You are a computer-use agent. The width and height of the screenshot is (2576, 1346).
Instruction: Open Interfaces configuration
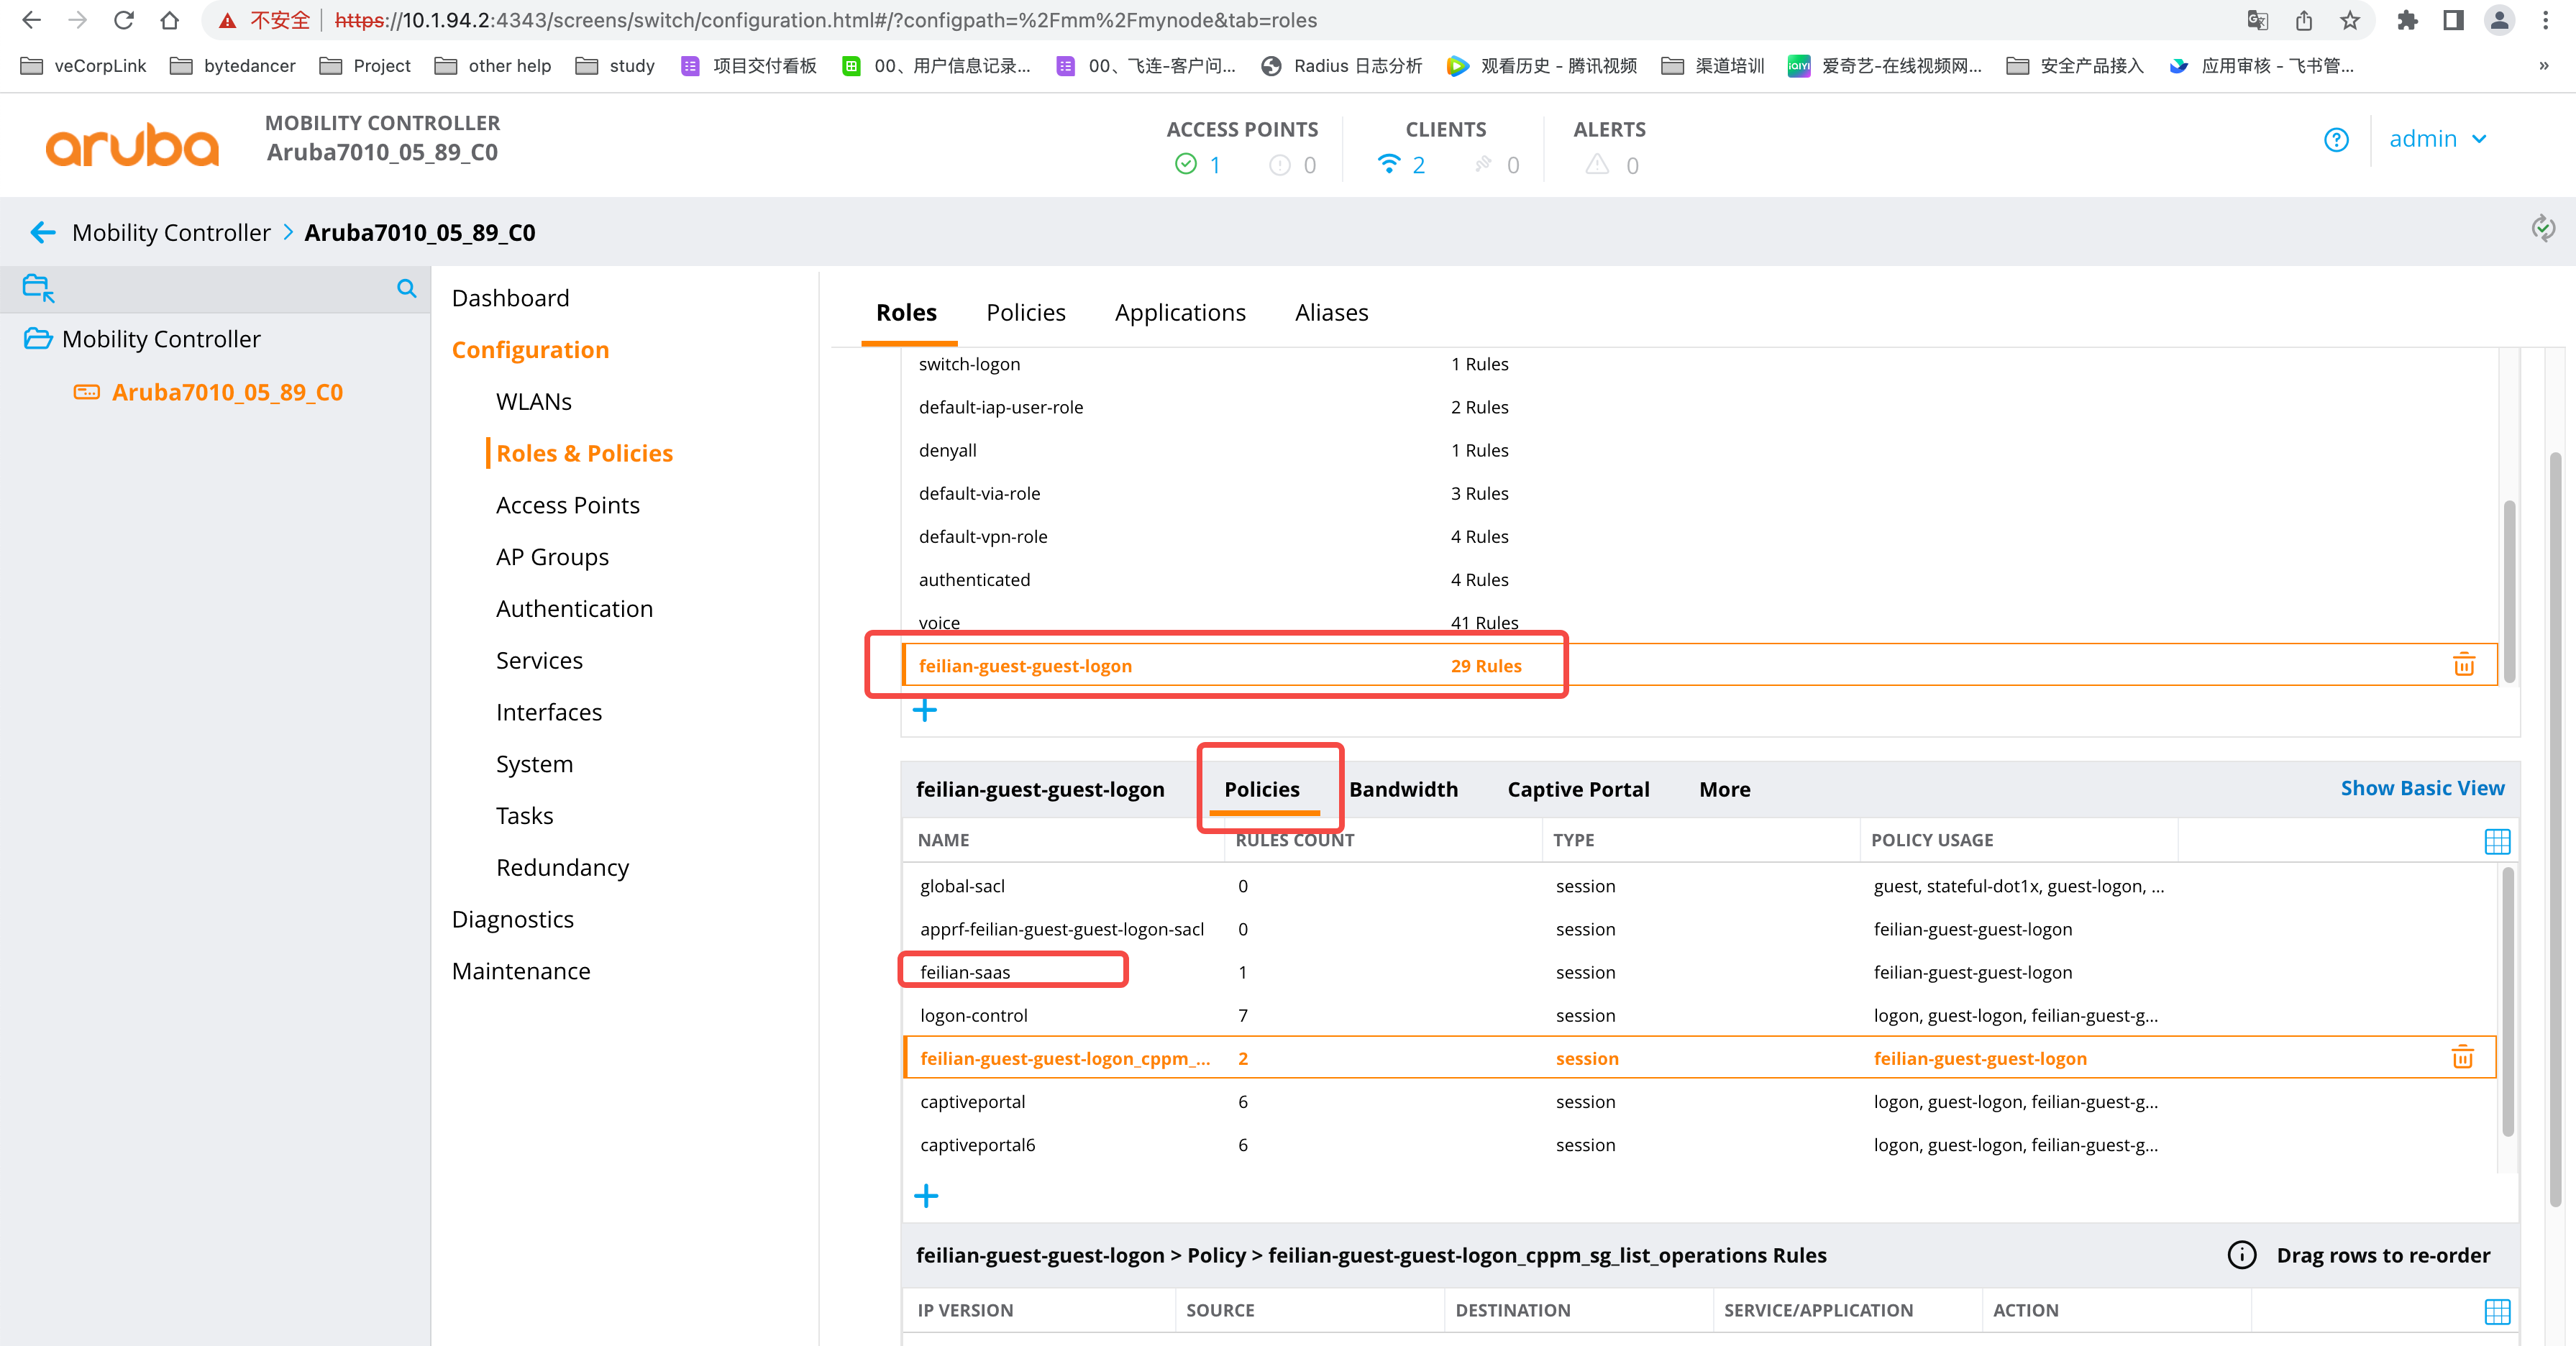[x=548, y=712]
